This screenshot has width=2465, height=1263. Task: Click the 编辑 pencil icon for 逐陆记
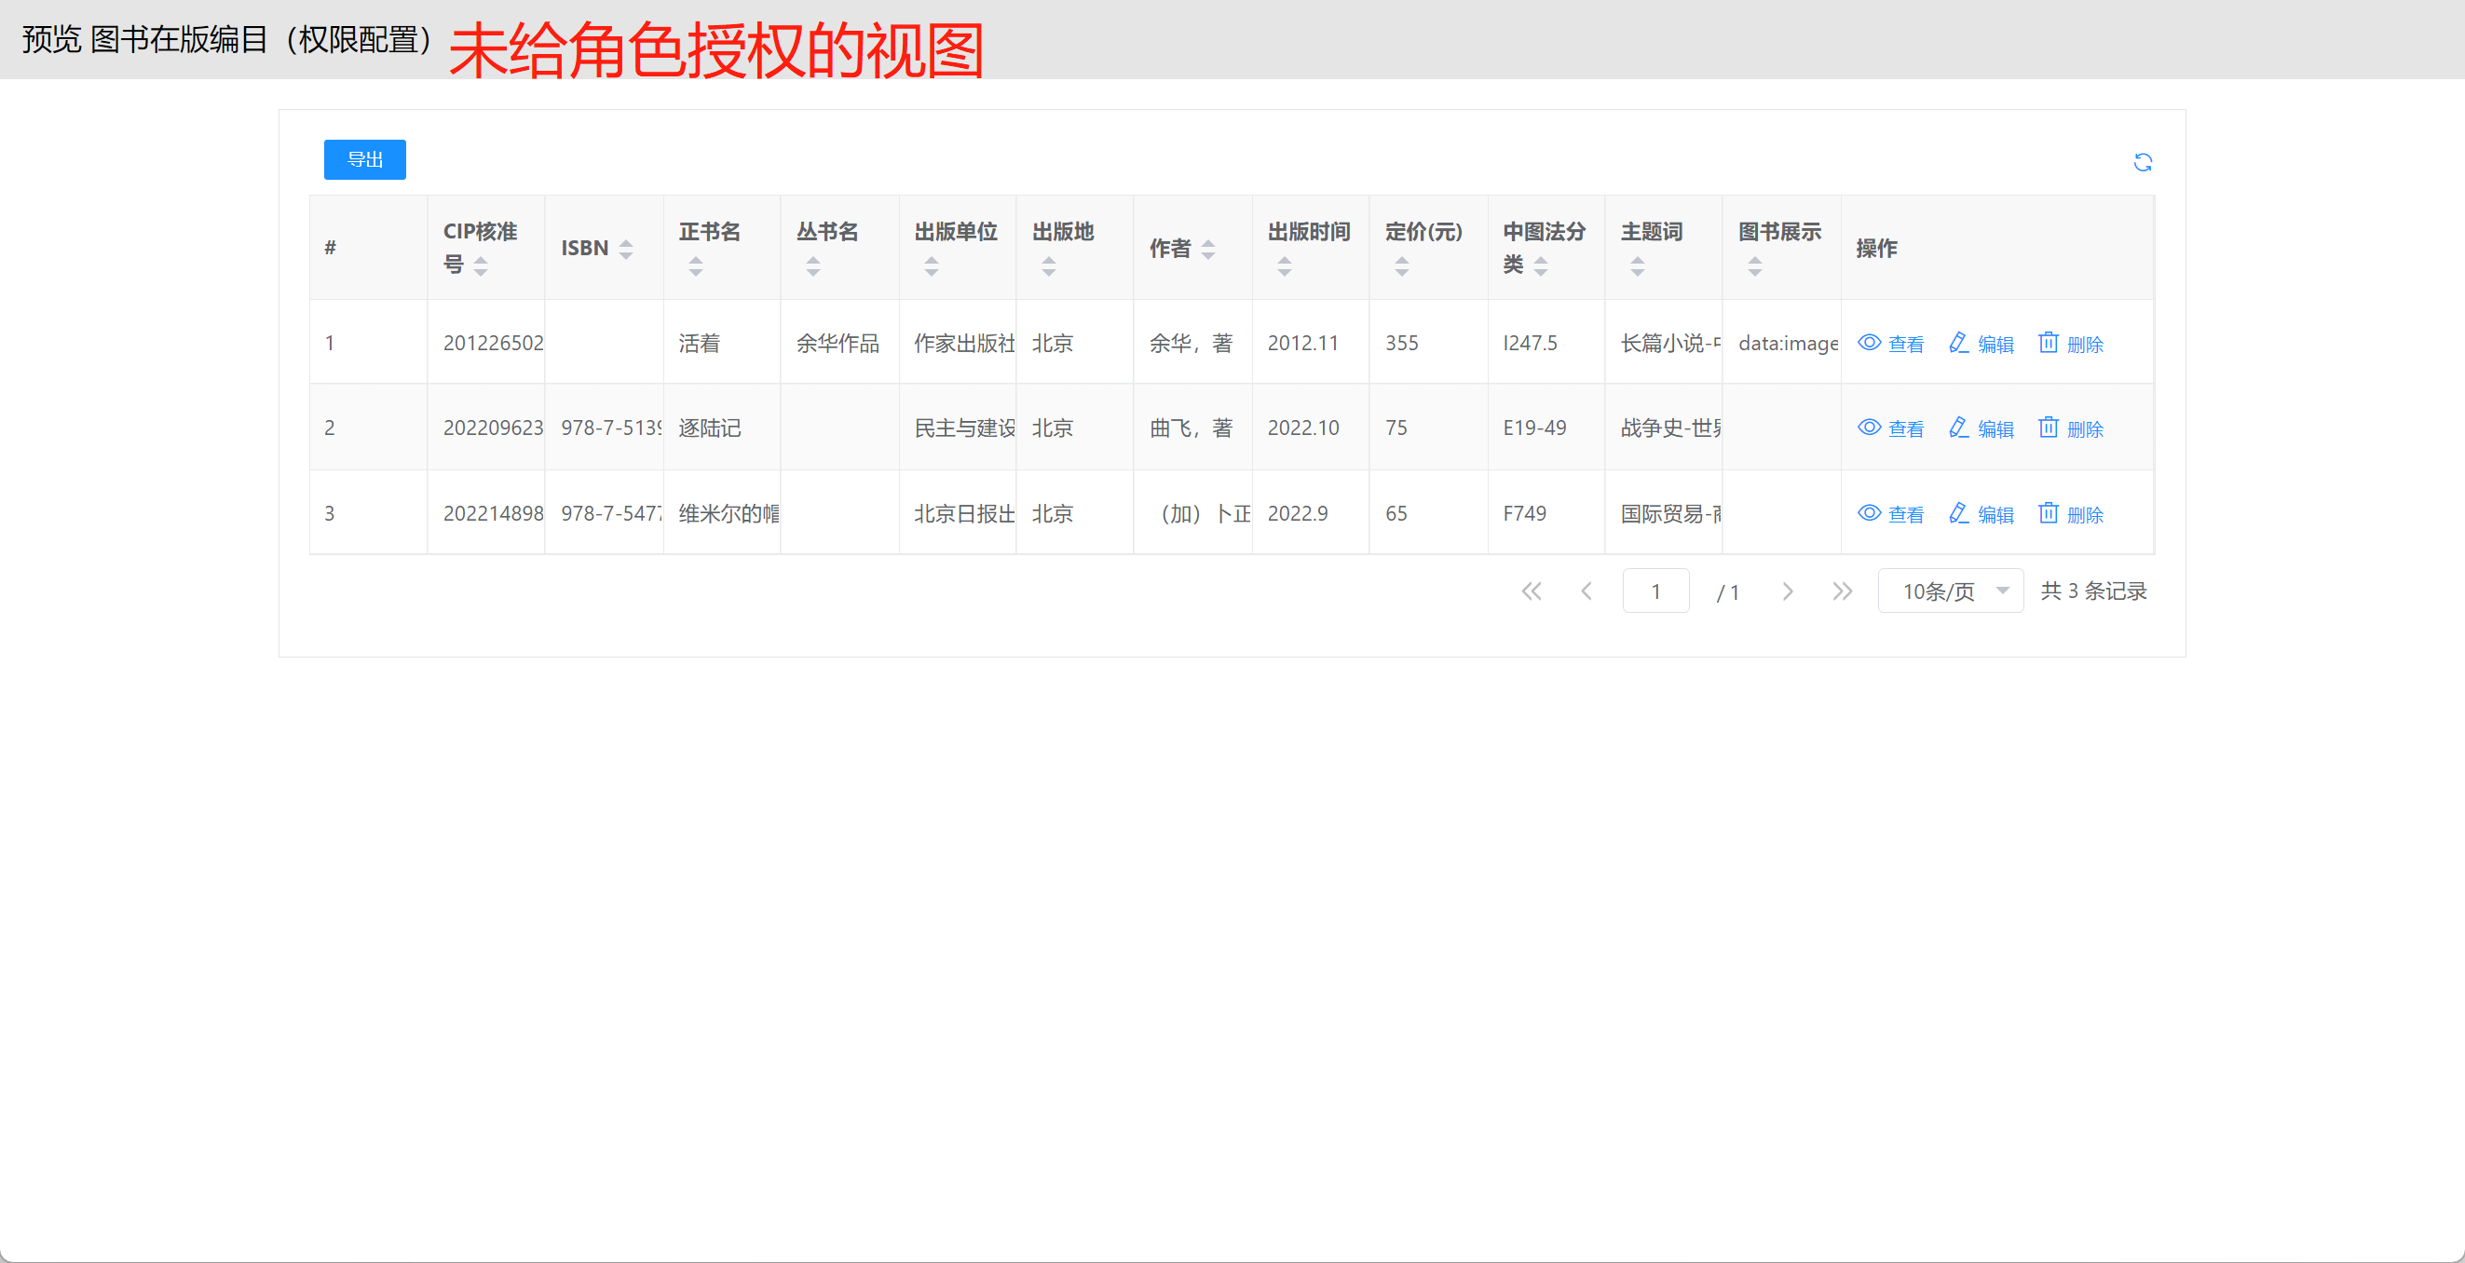[x=1959, y=428]
